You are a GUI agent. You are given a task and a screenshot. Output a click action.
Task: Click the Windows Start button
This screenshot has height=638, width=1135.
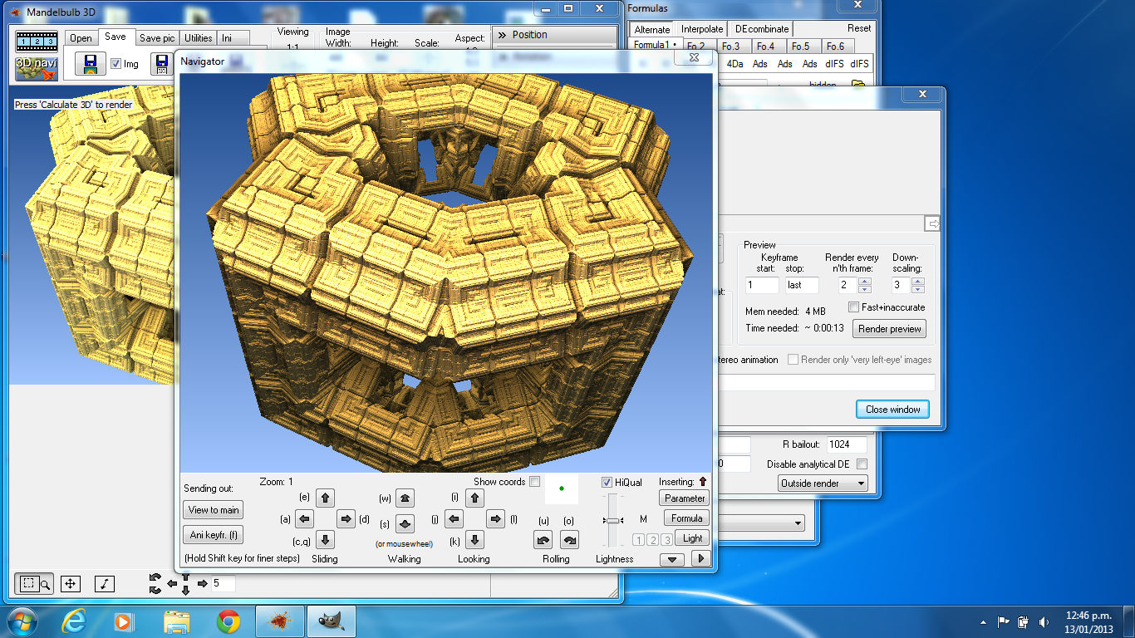tap(22, 621)
